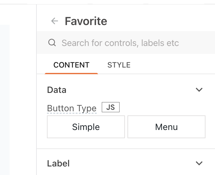
Task: Click the orange underline beneath CONTENT tab
Action: (71, 73)
